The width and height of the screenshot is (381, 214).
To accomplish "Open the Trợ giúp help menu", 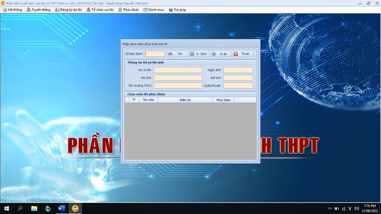I will (177, 10).
